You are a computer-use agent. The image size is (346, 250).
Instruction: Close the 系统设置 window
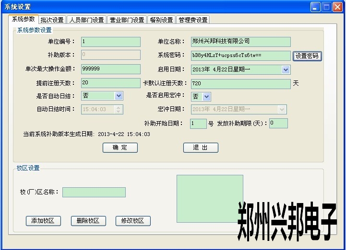pos(337,7)
